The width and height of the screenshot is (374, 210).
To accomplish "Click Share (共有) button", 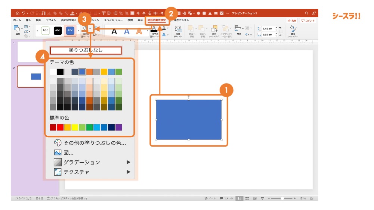I will click(292, 21).
